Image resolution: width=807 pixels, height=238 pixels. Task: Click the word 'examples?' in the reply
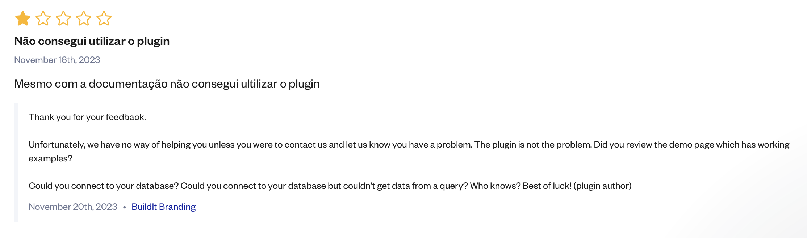click(50, 158)
